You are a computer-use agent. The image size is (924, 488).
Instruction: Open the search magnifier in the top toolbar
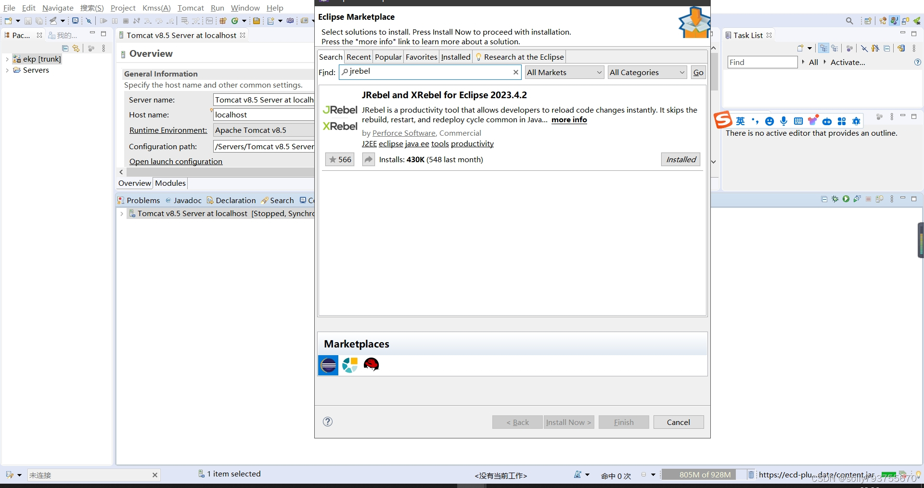(849, 21)
